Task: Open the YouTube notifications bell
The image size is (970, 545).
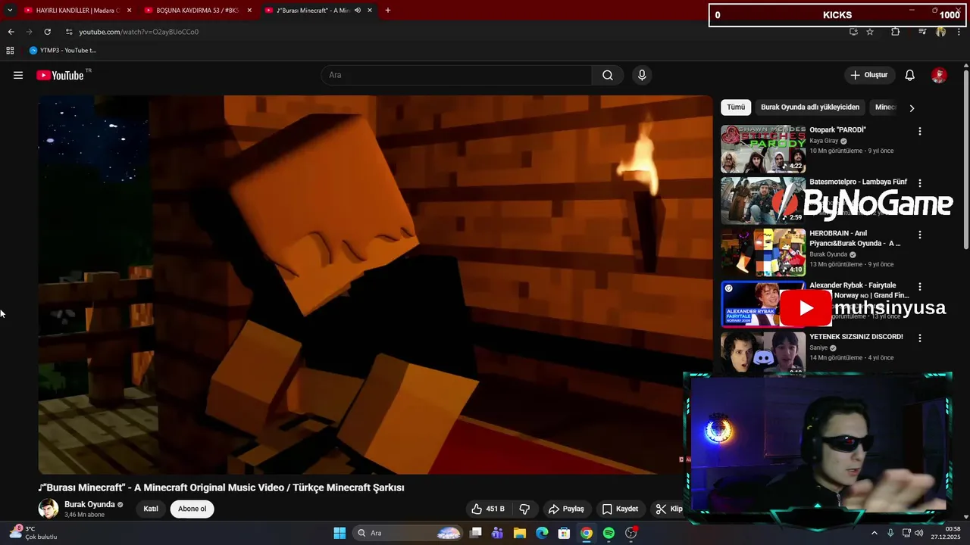Action: 910,75
